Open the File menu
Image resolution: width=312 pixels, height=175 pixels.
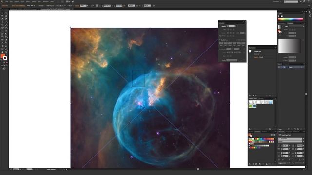point(7,2)
